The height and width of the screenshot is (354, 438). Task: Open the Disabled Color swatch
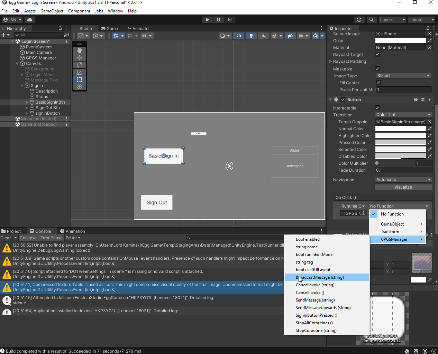tap(401, 156)
